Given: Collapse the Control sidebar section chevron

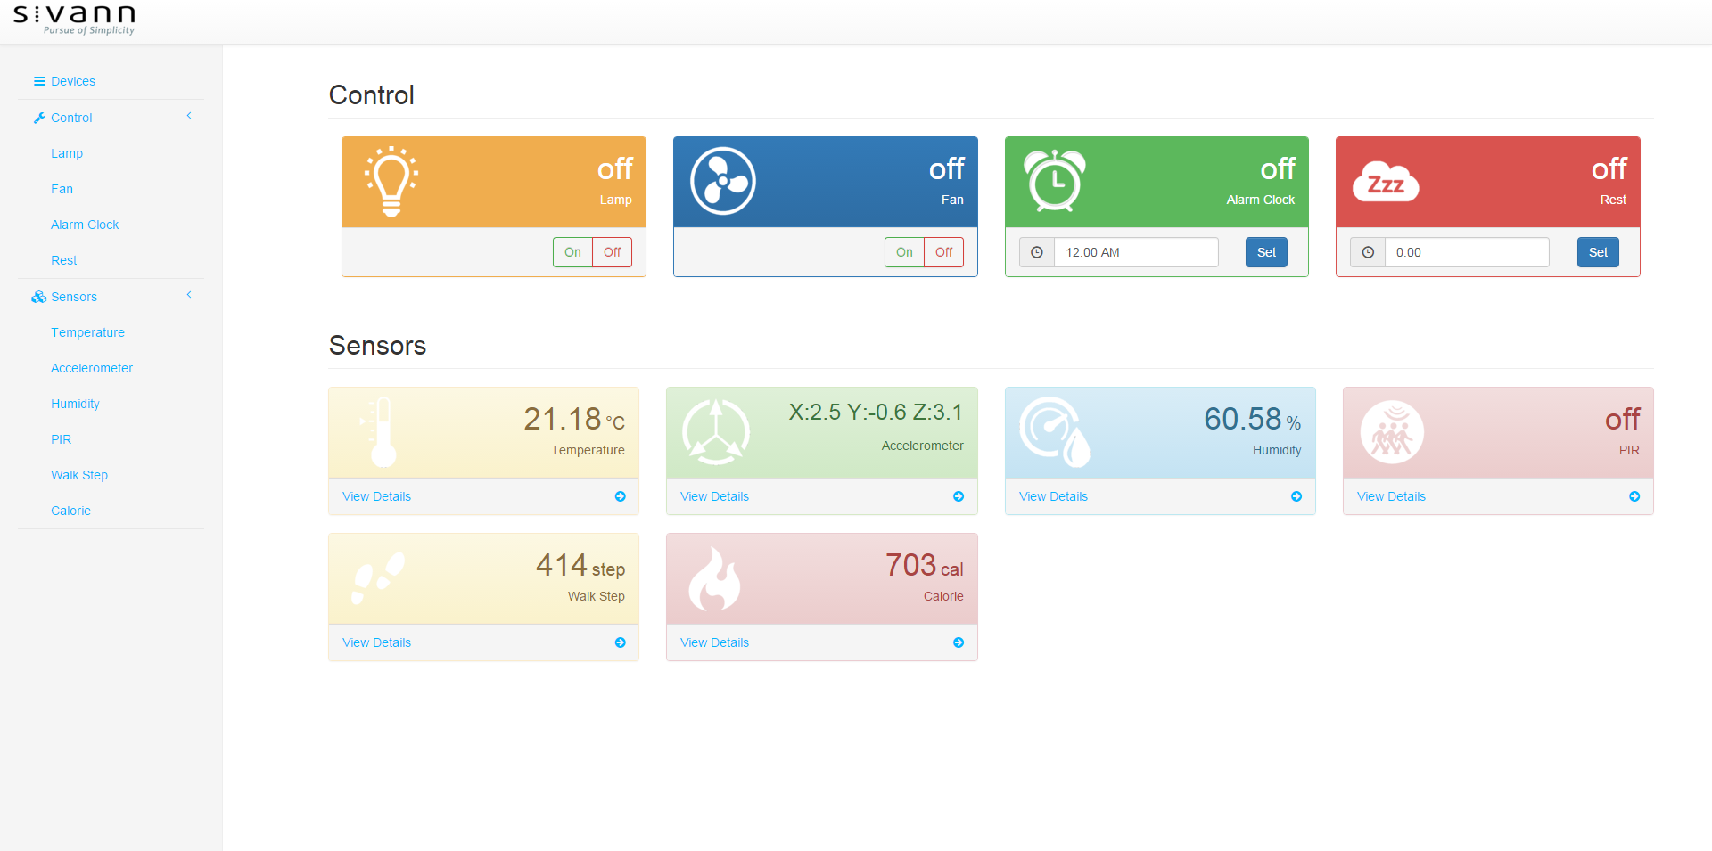Looking at the screenshot, I should click(x=189, y=116).
